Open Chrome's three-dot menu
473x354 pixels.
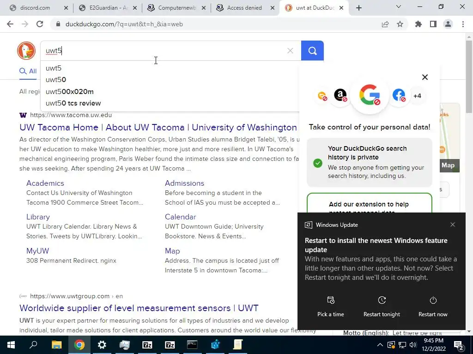pyautogui.click(x=463, y=24)
